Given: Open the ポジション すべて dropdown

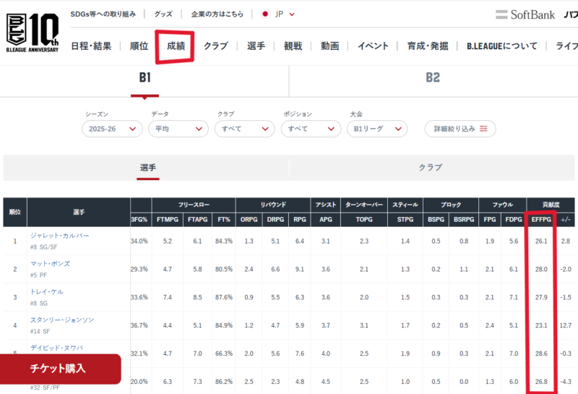Looking at the screenshot, I should [x=311, y=129].
